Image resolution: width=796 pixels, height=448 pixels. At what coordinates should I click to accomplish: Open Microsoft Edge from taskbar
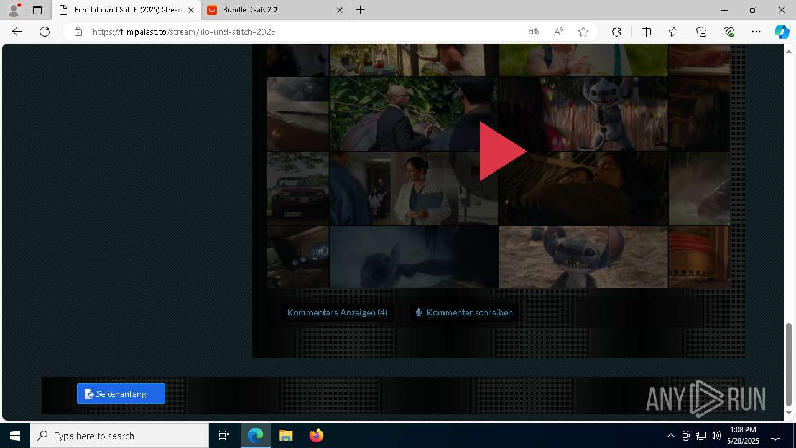[x=256, y=436]
